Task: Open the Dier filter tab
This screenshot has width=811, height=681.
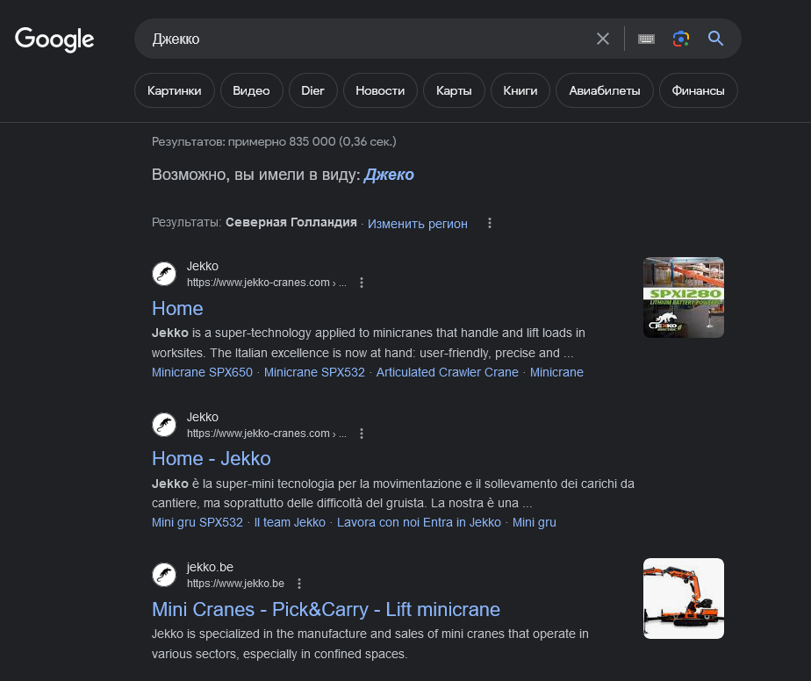Action: pos(313,90)
